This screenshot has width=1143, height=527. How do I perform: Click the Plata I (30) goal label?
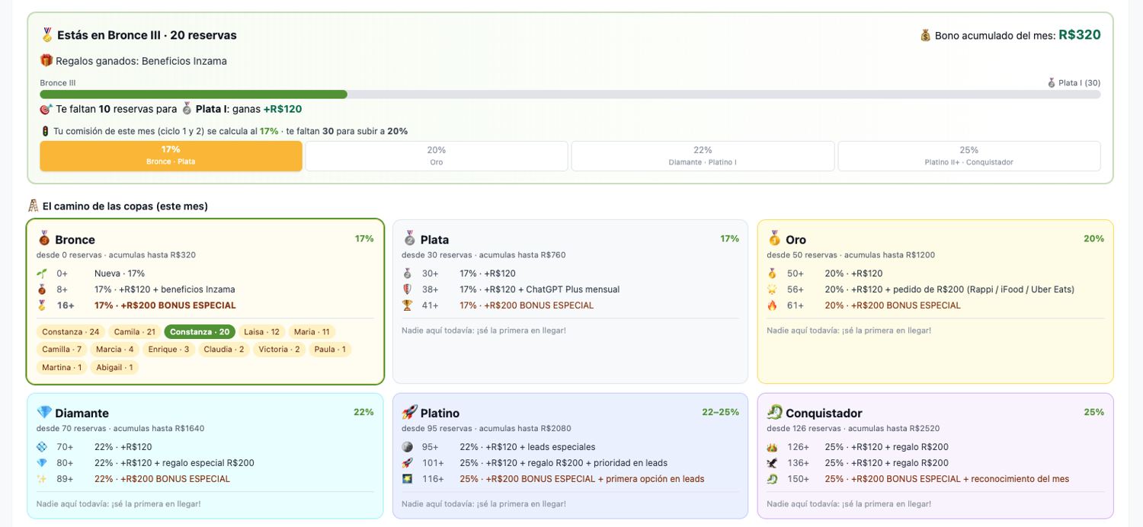point(1074,83)
